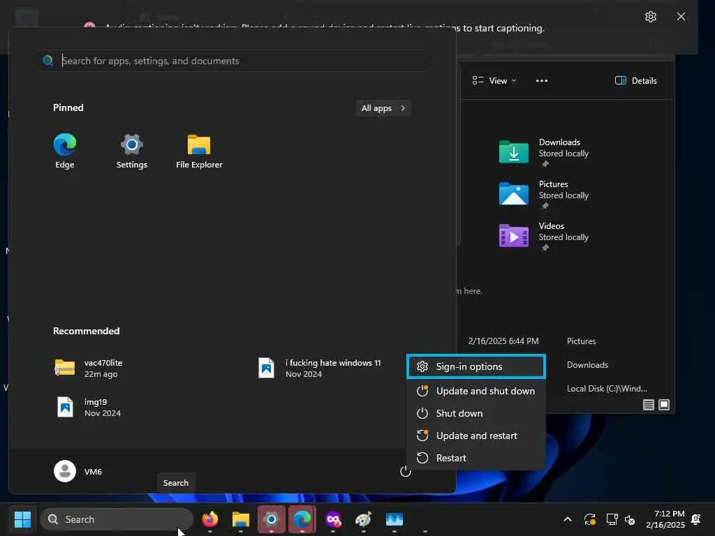
Task: Open See more menu in File Explorer
Action: coord(542,81)
